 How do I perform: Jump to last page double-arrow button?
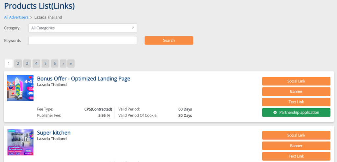[x=71, y=64]
